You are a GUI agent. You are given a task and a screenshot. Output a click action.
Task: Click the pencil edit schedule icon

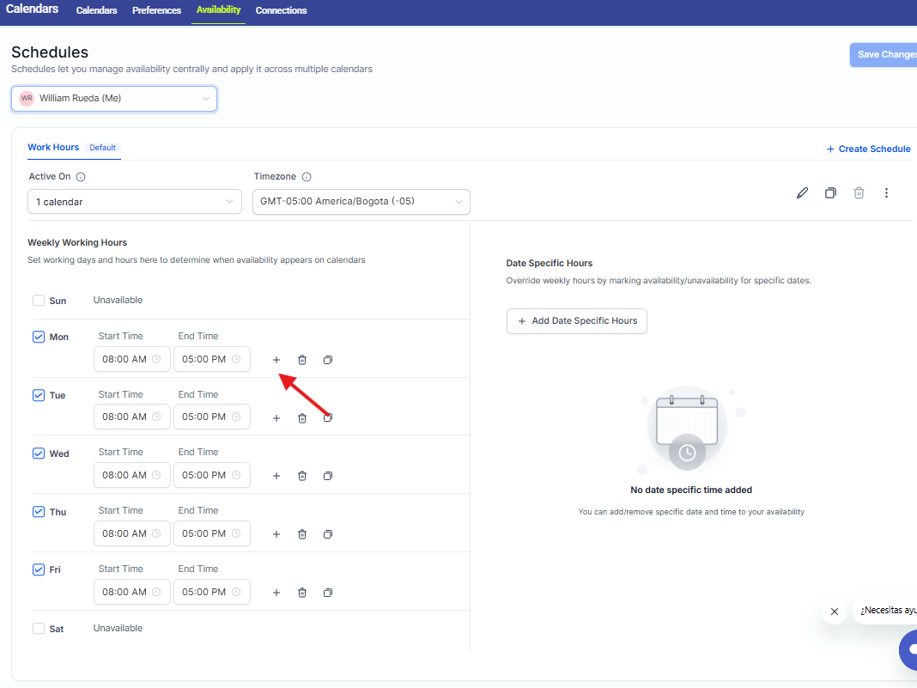[802, 193]
